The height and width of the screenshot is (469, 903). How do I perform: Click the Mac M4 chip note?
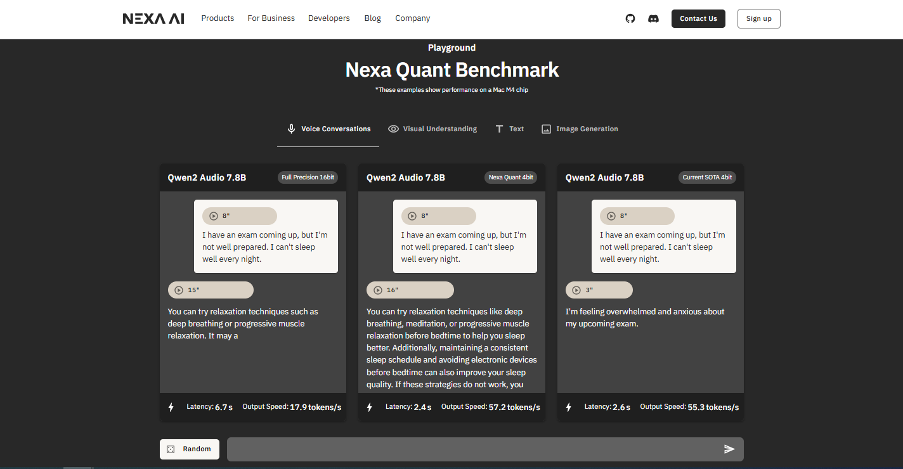[x=451, y=90]
